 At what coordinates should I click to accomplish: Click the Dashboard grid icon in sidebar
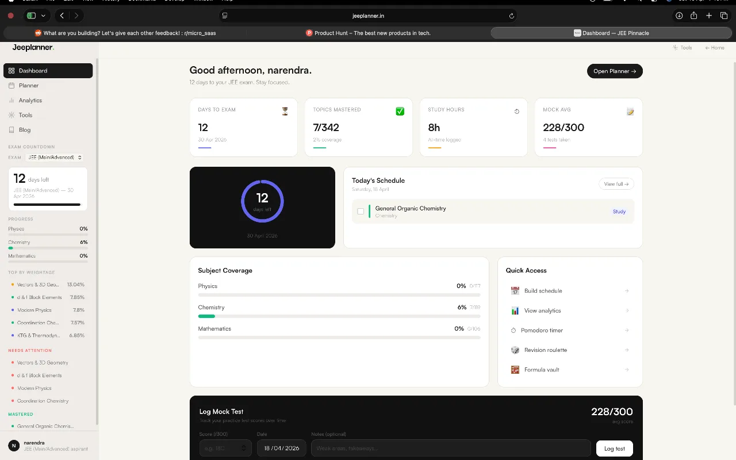pos(11,71)
